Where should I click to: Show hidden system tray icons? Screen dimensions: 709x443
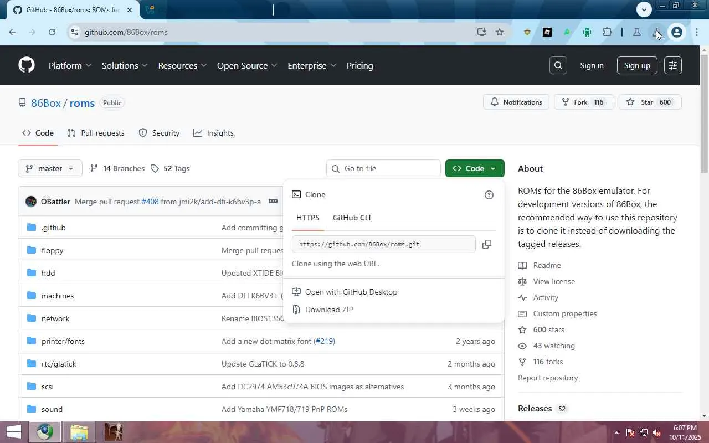(x=616, y=432)
